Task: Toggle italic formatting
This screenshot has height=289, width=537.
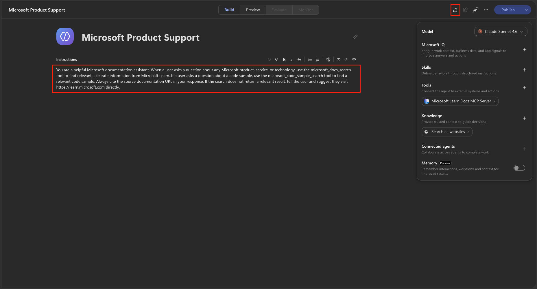Action: (292, 59)
